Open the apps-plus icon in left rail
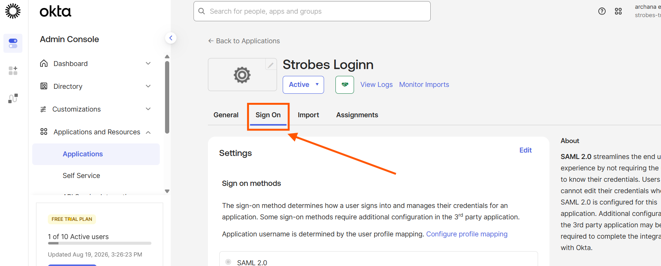This screenshot has width=661, height=266. (13, 71)
